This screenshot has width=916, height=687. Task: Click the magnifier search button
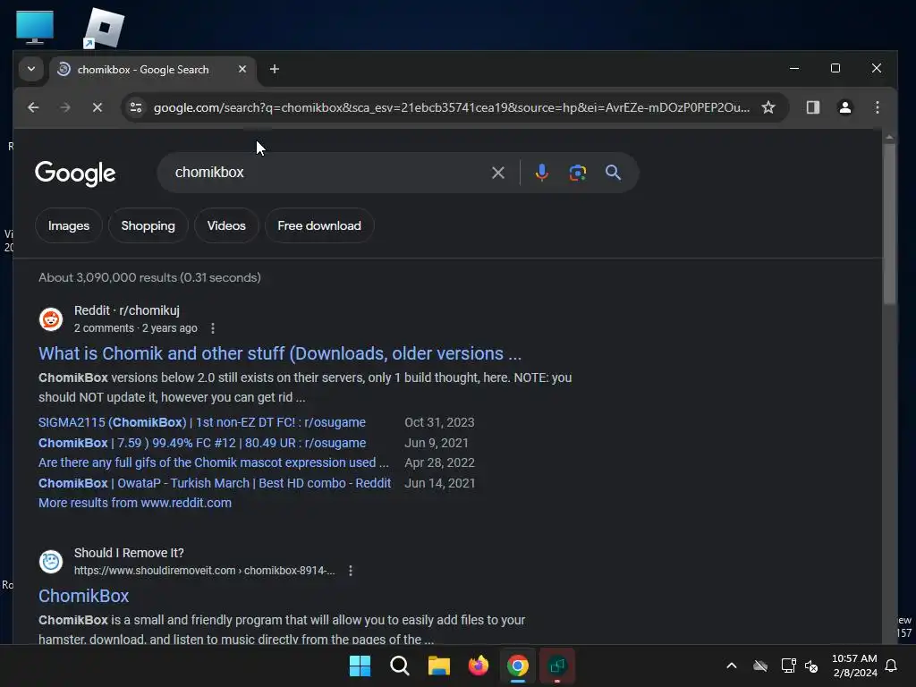click(x=613, y=173)
